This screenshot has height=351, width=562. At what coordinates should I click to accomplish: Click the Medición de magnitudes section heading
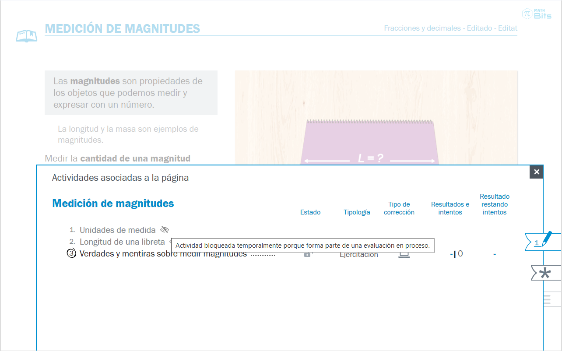click(x=113, y=204)
